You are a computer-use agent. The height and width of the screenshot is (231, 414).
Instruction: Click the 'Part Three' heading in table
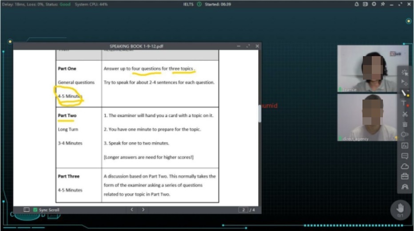click(x=69, y=176)
